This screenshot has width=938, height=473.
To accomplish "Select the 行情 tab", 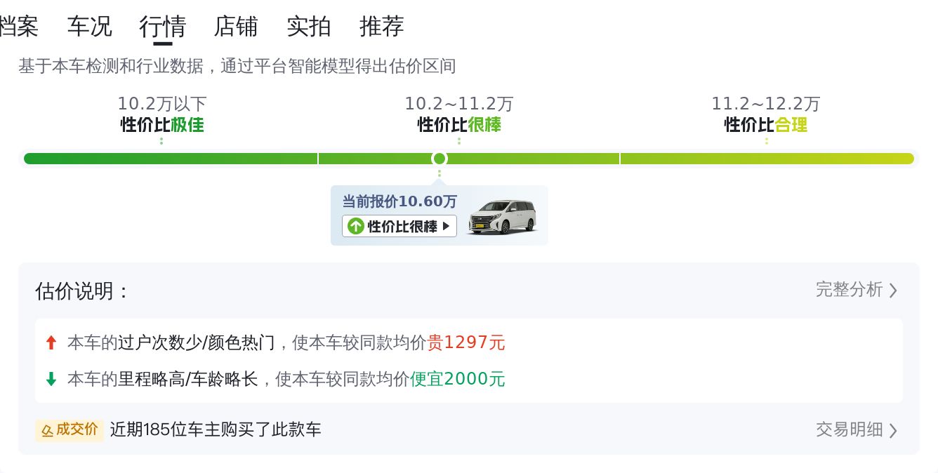I will [162, 27].
